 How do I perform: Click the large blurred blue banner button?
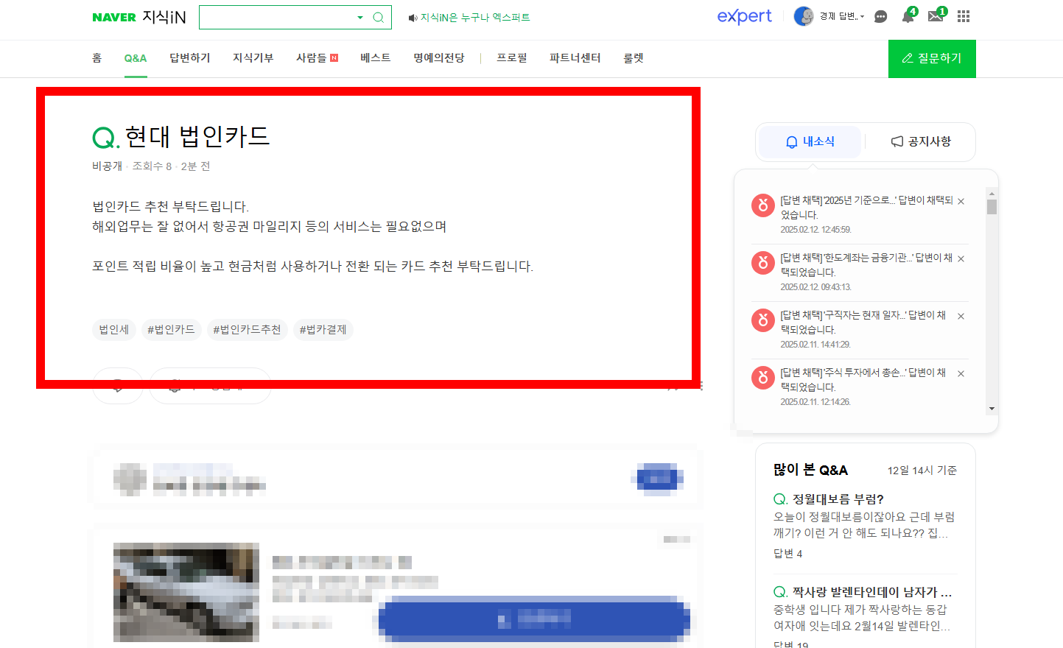tap(534, 619)
